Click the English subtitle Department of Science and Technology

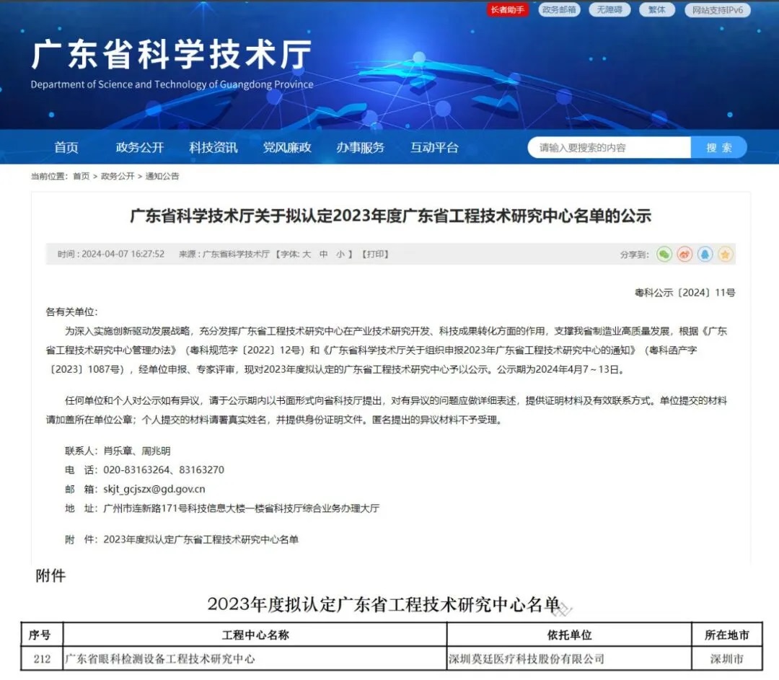click(172, 84)
